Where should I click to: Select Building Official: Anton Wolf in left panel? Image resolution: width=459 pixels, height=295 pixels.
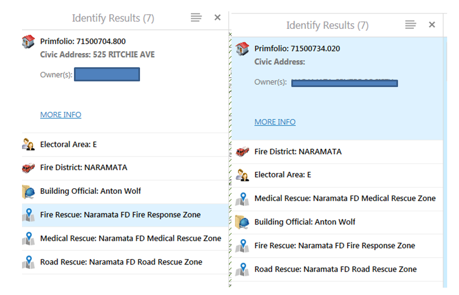[x=125, y=191]
